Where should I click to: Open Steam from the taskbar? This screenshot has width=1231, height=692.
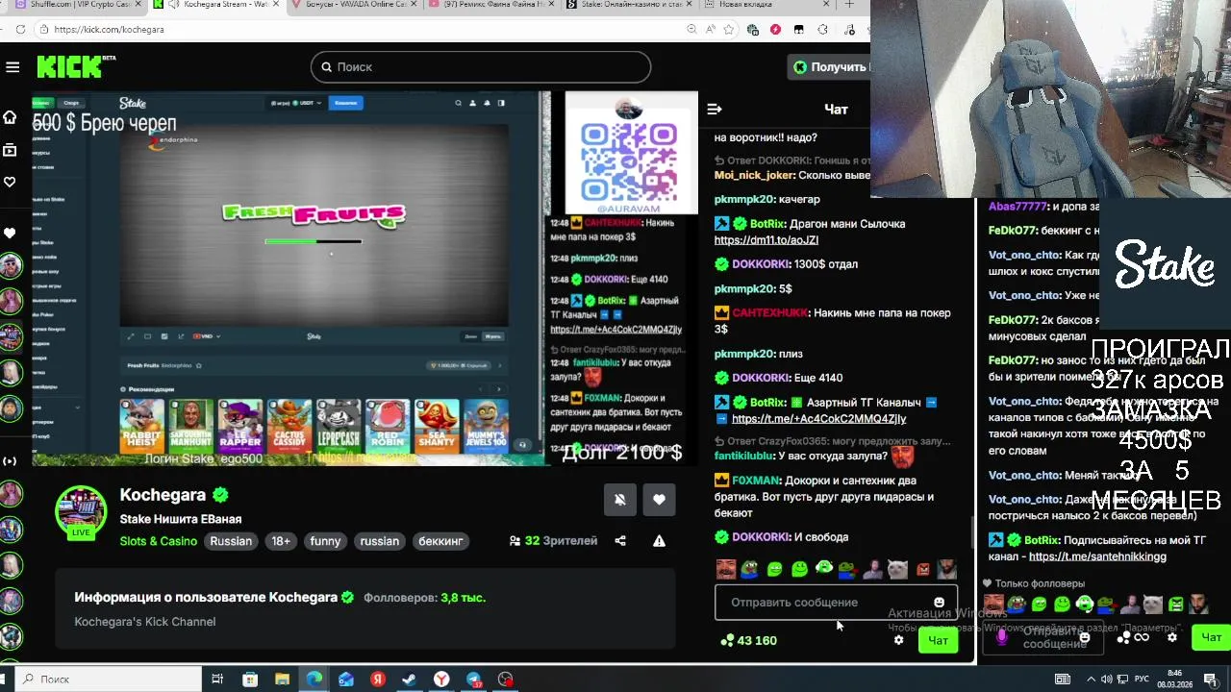click(x=410, y=680)
